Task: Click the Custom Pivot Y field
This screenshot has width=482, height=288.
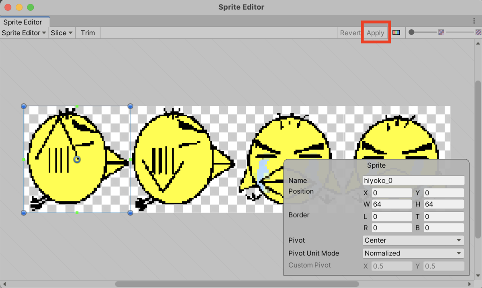Action: (444, 266)
